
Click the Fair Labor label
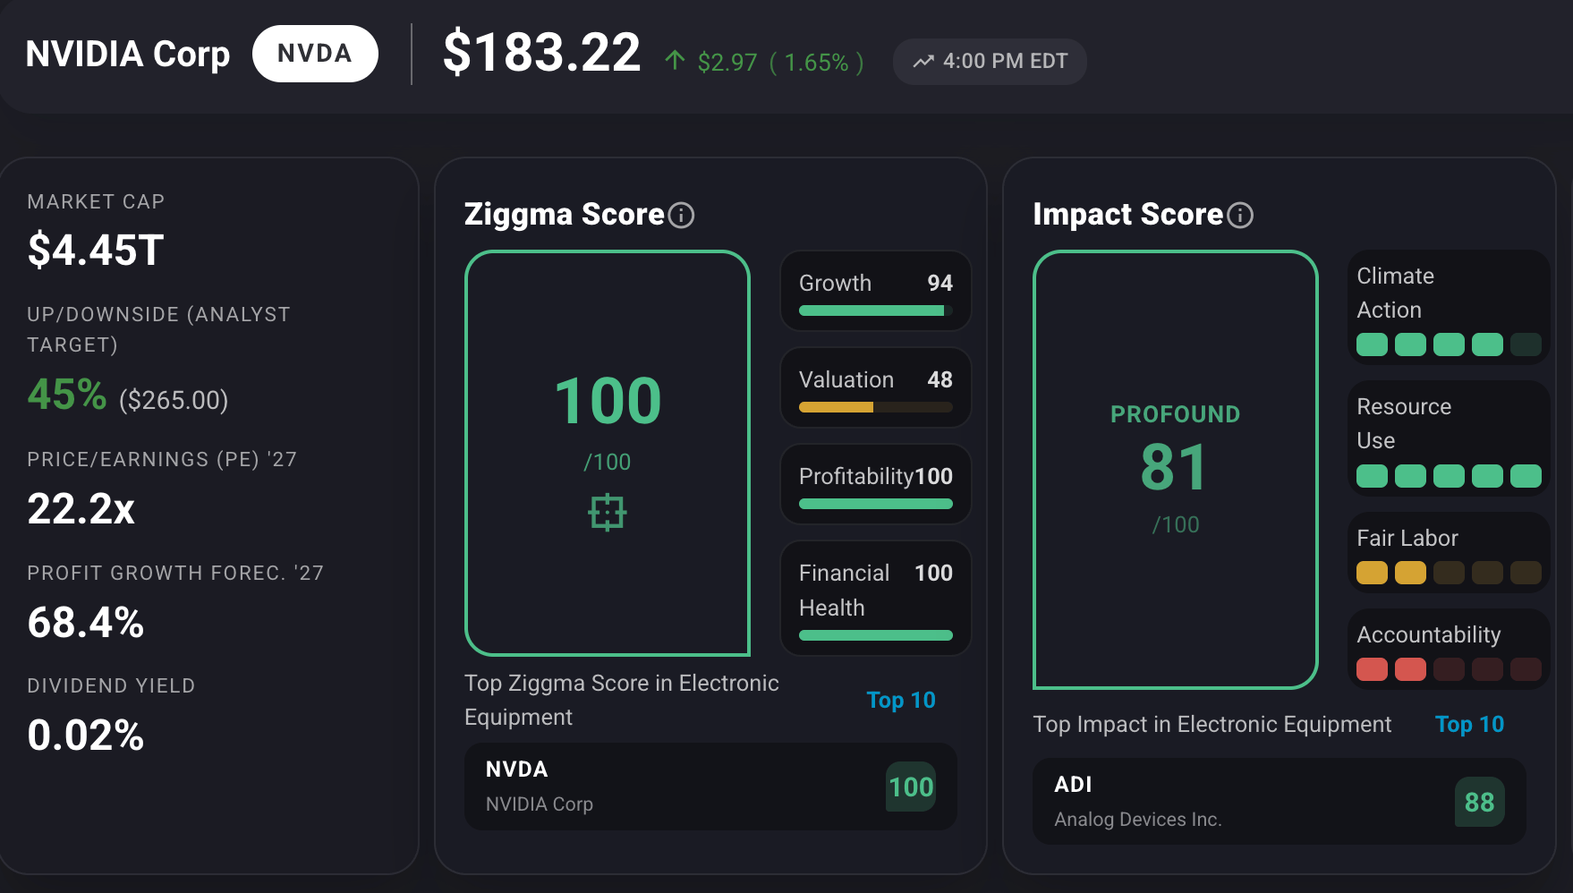[1407, 538]
